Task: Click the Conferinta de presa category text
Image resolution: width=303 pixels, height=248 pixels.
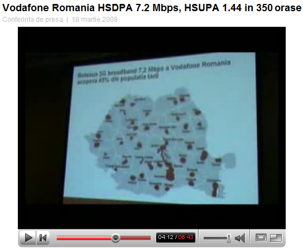Action: (33, 20)
